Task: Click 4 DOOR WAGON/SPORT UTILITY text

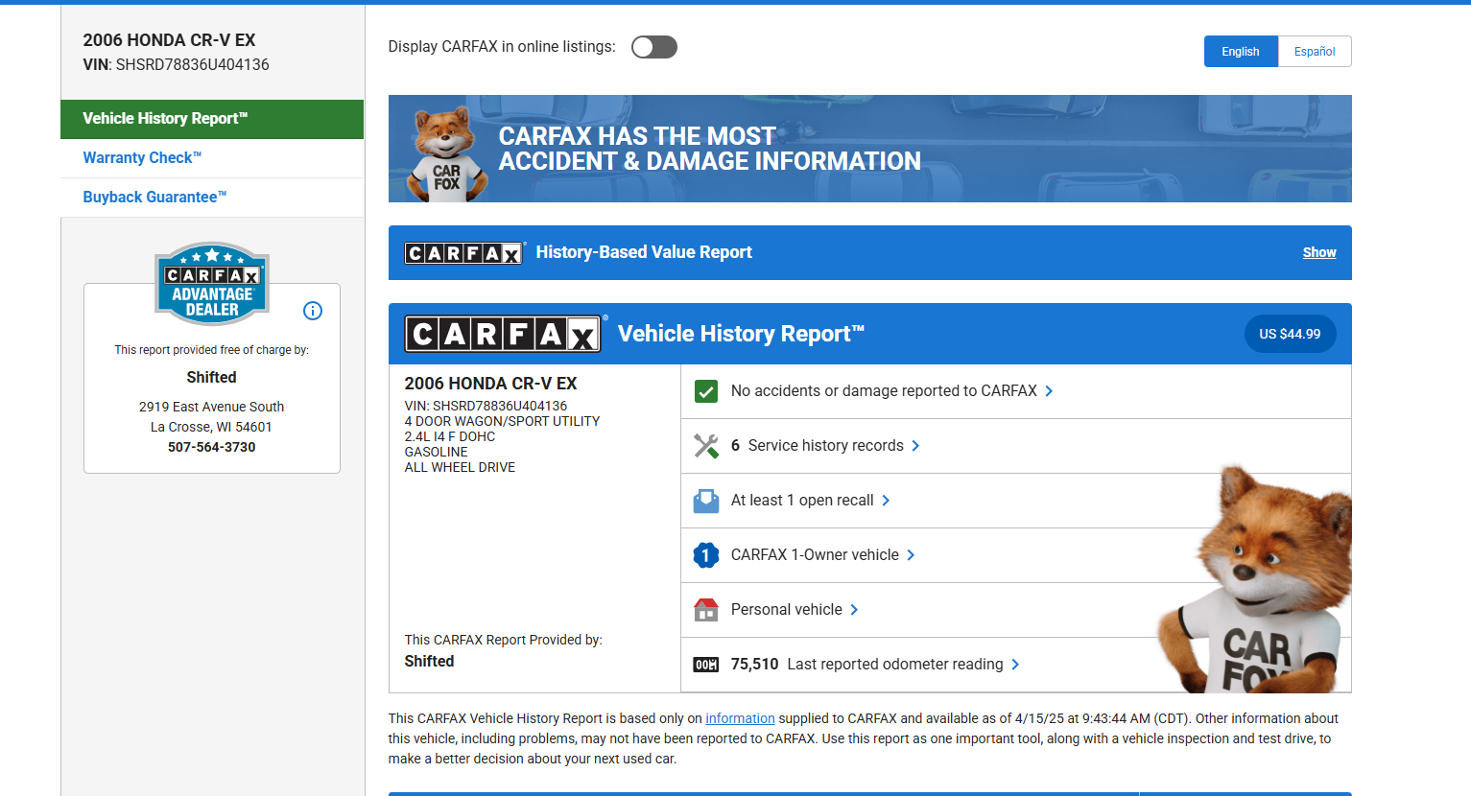Action: (502, 421)
